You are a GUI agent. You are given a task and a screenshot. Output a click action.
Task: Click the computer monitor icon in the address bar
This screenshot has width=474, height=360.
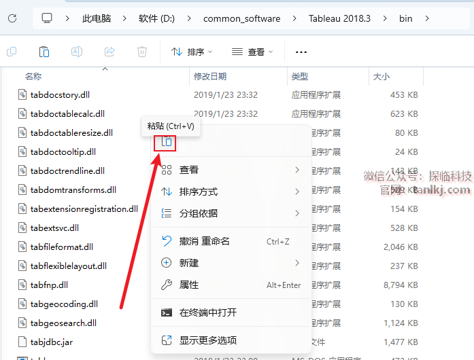tap(47, 18)
